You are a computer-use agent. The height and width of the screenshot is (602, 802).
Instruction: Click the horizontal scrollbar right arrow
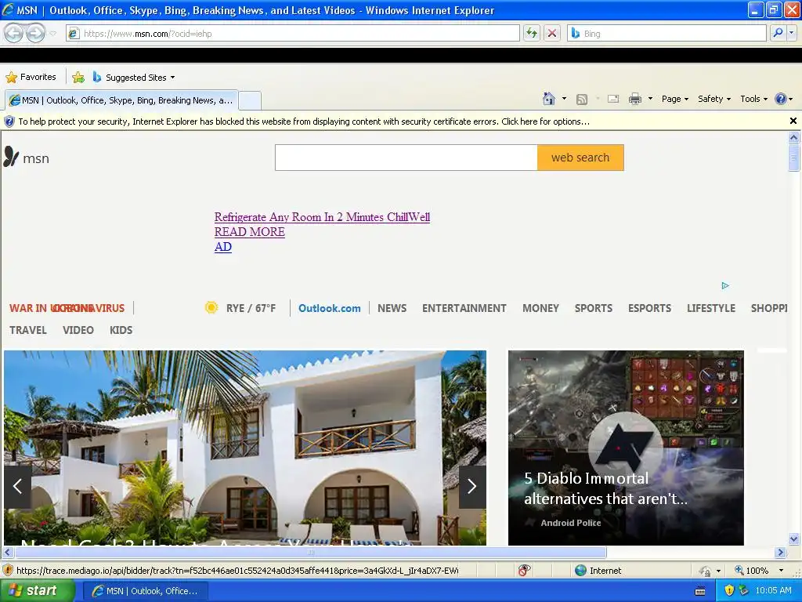[x=780, y=553]
